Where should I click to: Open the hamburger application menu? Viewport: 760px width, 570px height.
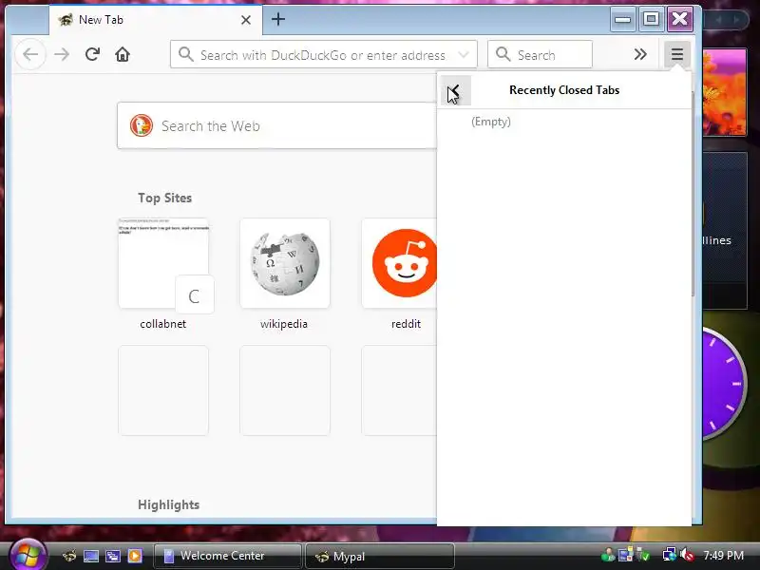coord(676,54)
